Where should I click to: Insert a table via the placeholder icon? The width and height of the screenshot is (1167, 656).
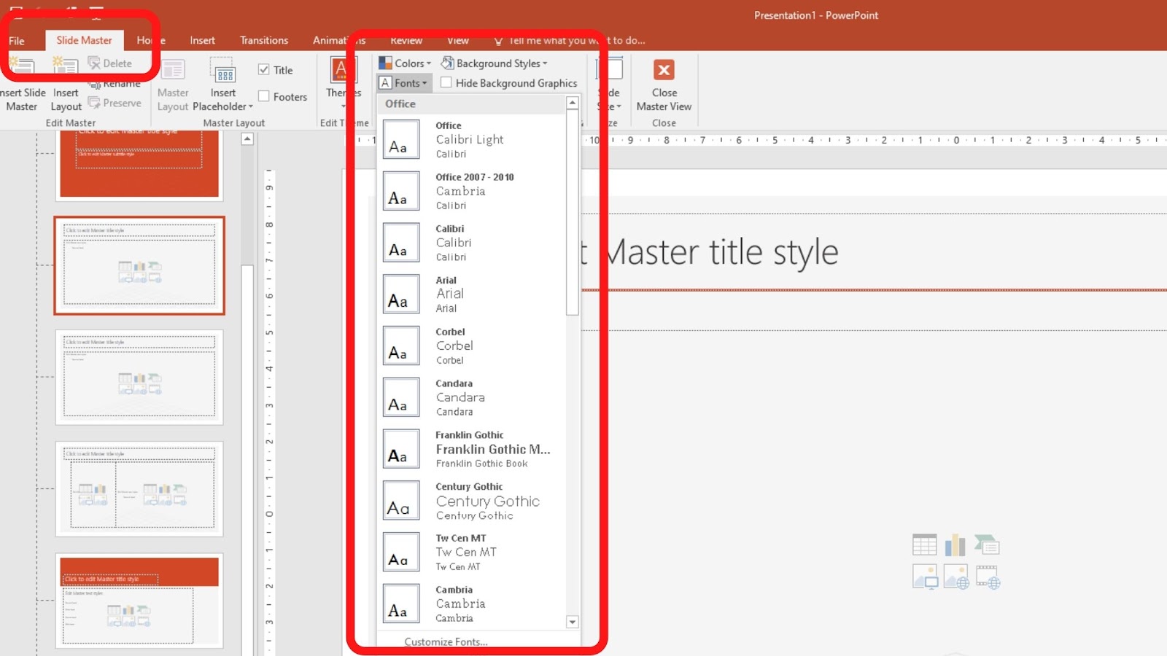point(924,544)
